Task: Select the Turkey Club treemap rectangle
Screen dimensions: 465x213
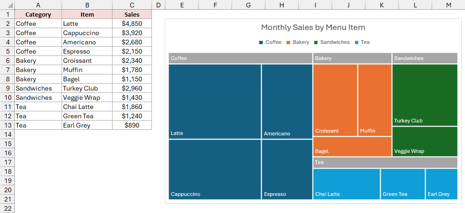Action: tap(425, 95)
